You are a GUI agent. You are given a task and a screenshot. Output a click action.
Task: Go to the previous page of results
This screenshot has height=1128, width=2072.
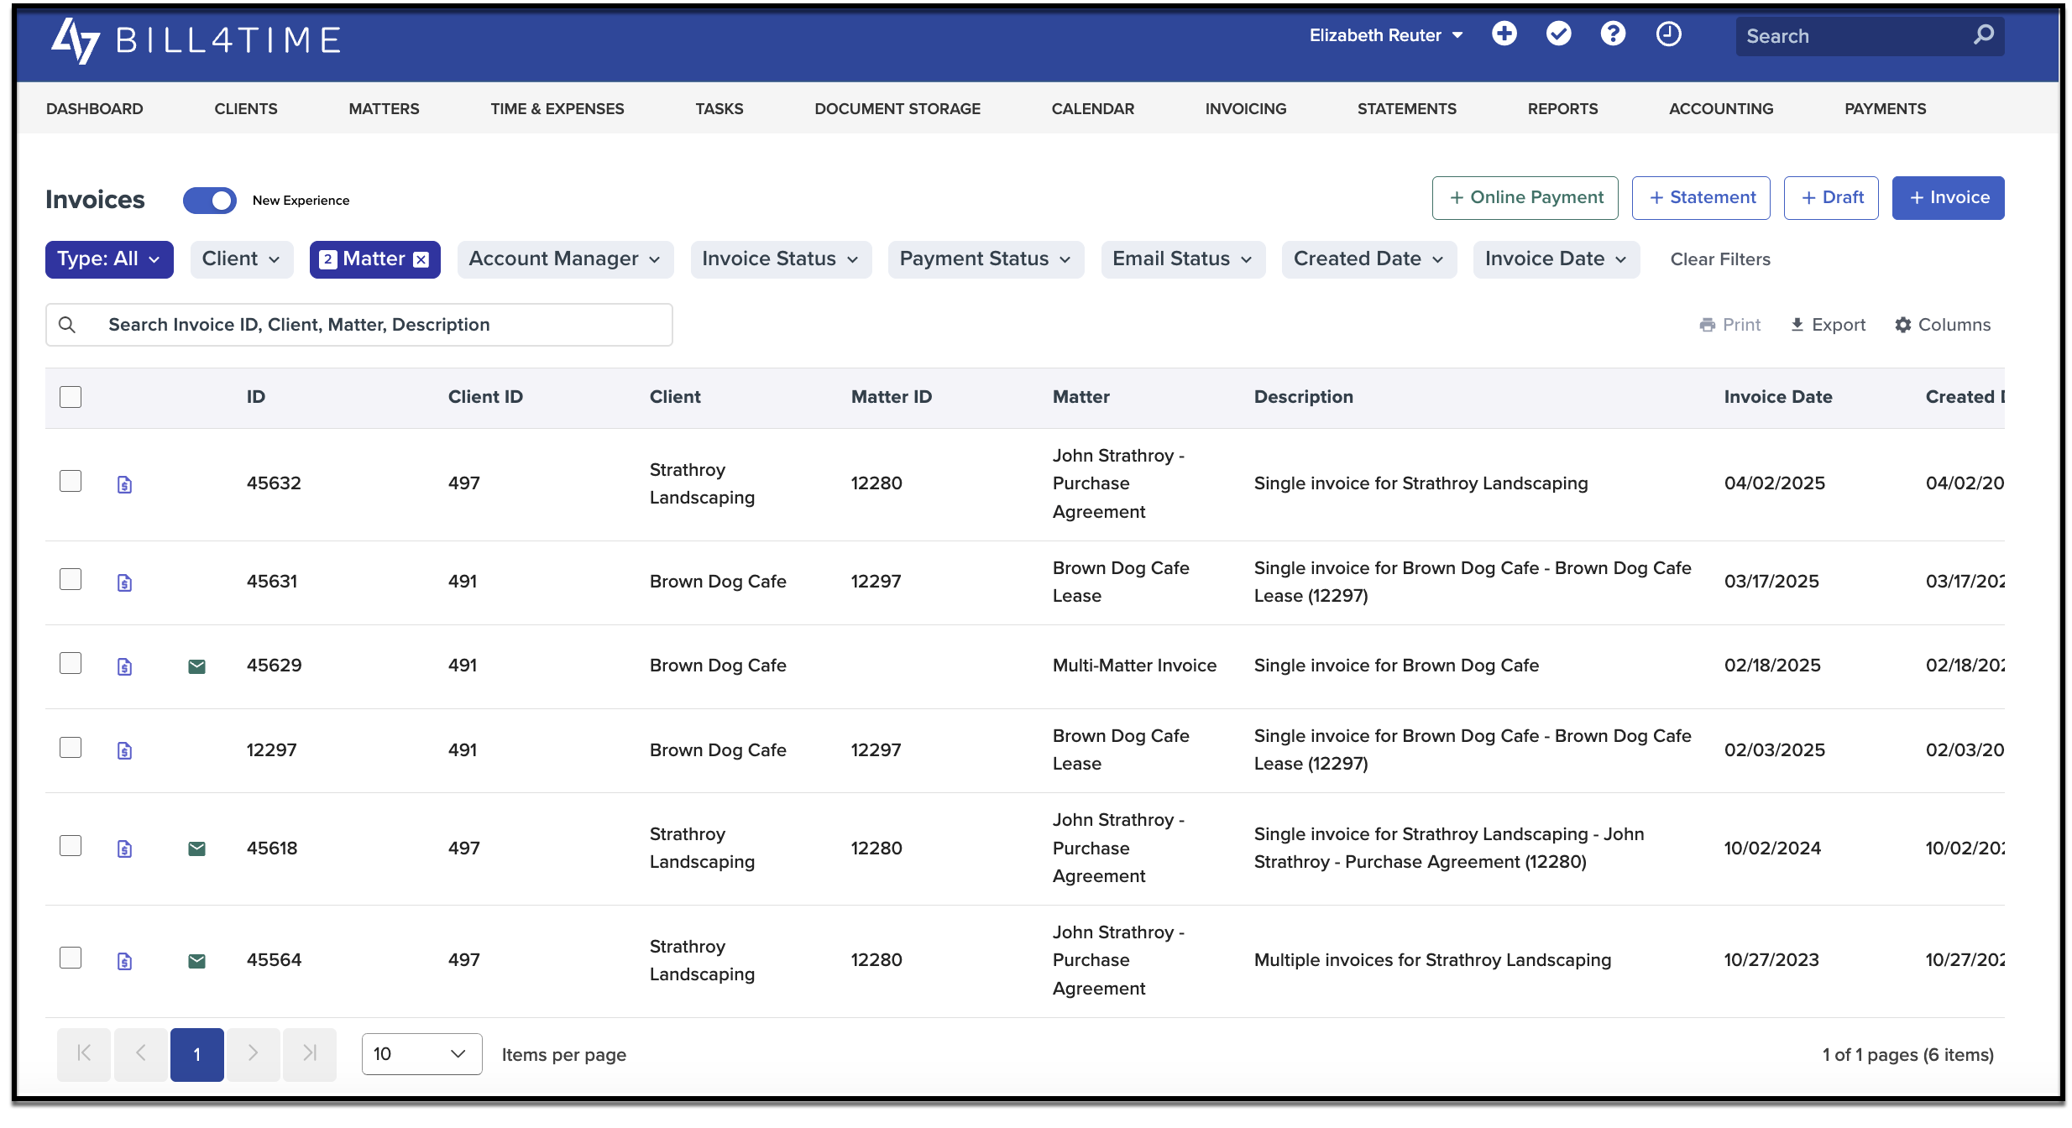pyautogui.click(x=140, y=1054)
